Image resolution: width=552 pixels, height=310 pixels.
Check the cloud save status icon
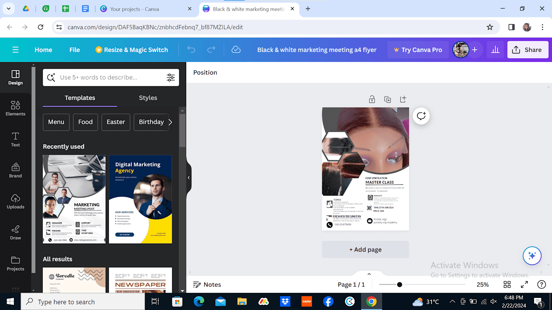coord(236,50)
